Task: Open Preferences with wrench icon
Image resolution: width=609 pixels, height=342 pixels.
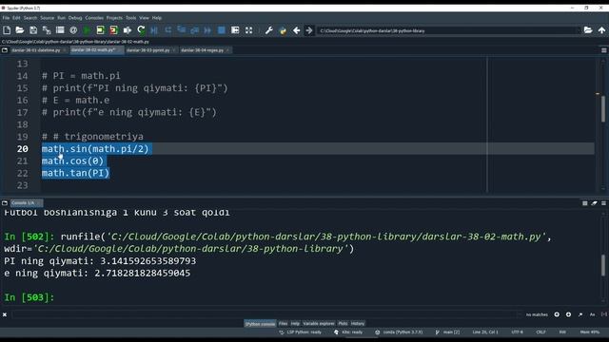Action: 268,30
